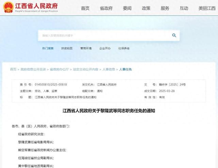The image size is (218, 168).
Task: Click the magnifier search icon
Action: pos(174,35)
